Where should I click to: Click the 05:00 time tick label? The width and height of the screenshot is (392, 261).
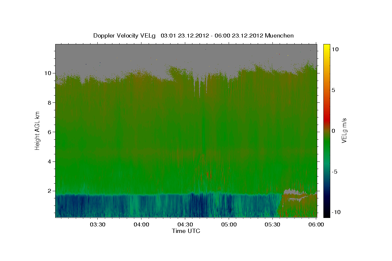[229, 224]
